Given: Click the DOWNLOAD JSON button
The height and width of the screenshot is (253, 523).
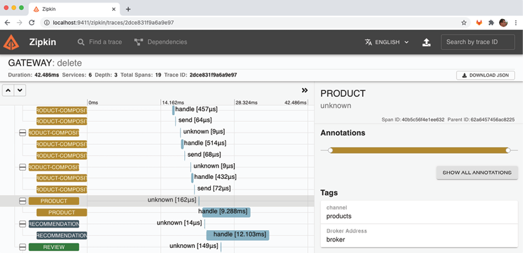Looking at the screenshot, I should (485, 75).
